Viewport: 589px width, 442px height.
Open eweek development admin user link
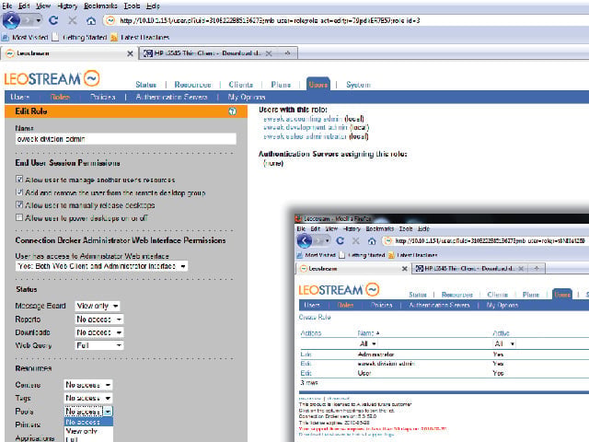pyautogui.click(x=306, y=127)
